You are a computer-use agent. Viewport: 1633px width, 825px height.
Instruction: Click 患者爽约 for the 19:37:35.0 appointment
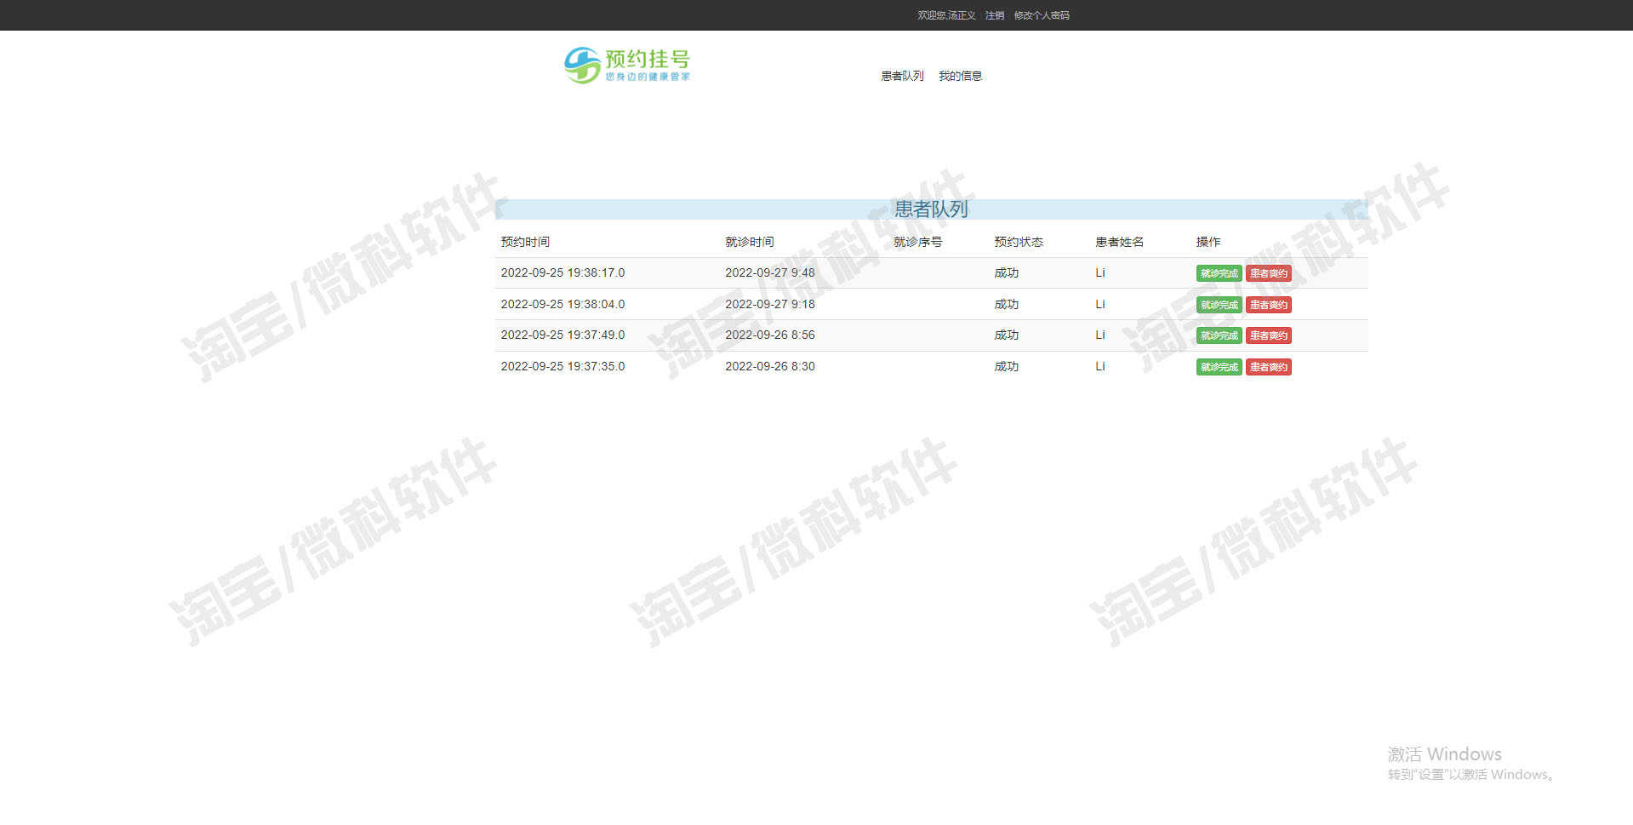pyautogui.click(x=1268, y=367)
